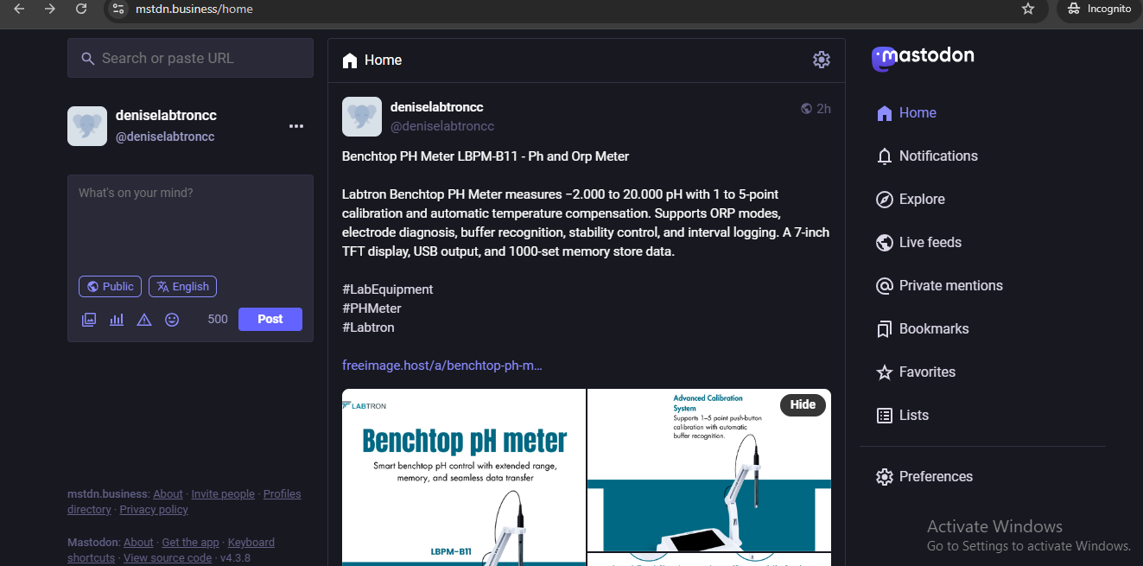This screenshot has width=1143, height=566.
Task: Open the emoji picker smiley icon
Action: pos(172,320)
